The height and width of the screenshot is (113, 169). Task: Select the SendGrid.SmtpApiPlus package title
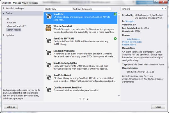coord(65,63)
